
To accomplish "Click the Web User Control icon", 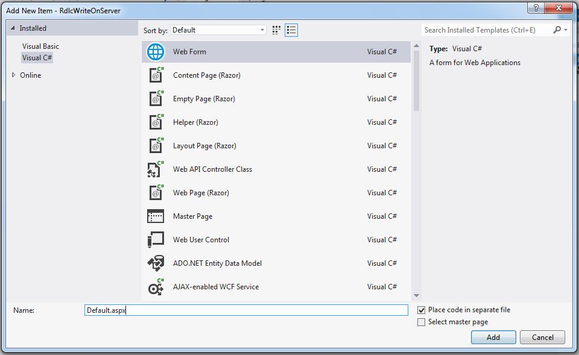I will pyautogui.click(x=156, y=239).
